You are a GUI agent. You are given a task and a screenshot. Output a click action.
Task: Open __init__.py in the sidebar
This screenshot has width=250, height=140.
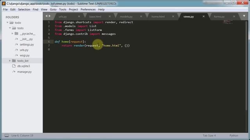(x=26, y=39)
